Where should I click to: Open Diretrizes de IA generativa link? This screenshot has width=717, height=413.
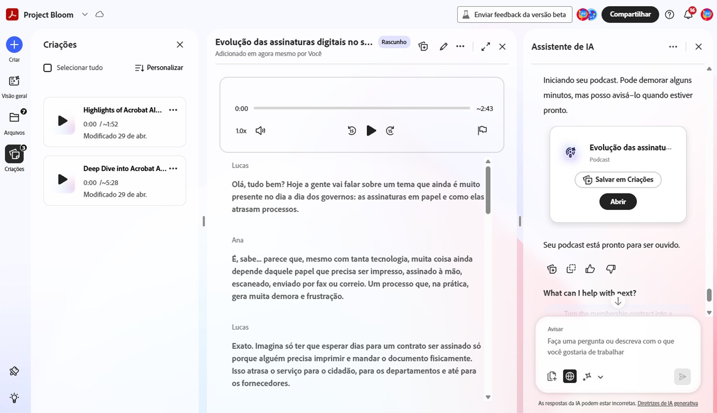pyautogui.click(x=667, y=403)
